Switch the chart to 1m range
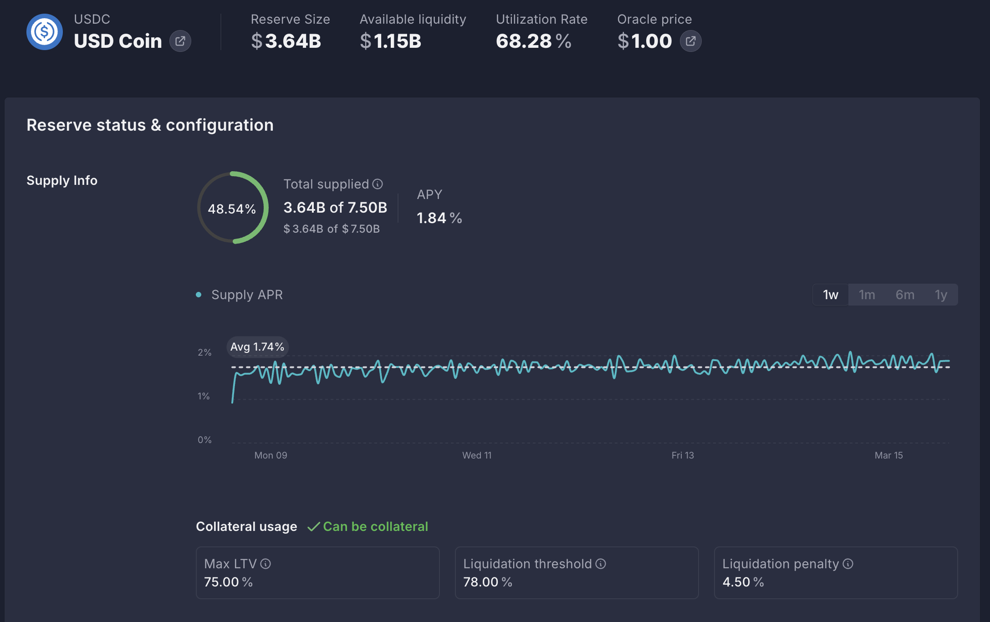The width and height of the screenshot is (990, 622). point(867,295)
